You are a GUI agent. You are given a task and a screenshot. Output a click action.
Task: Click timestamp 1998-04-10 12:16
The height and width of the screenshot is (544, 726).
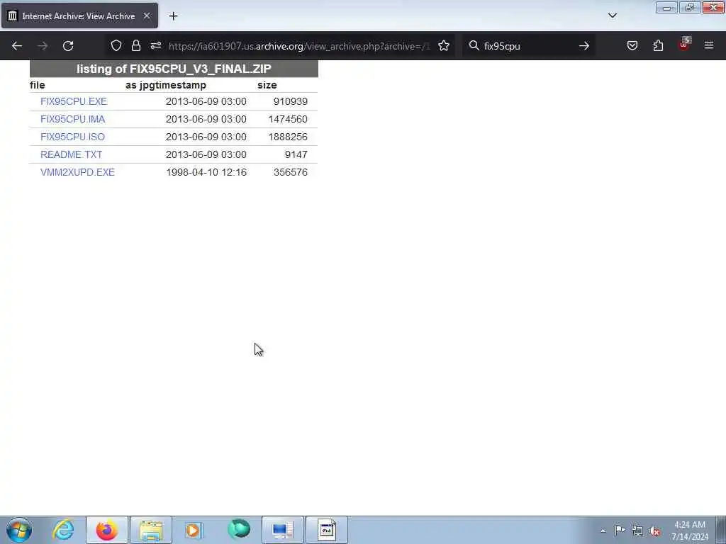coord(206,172)
